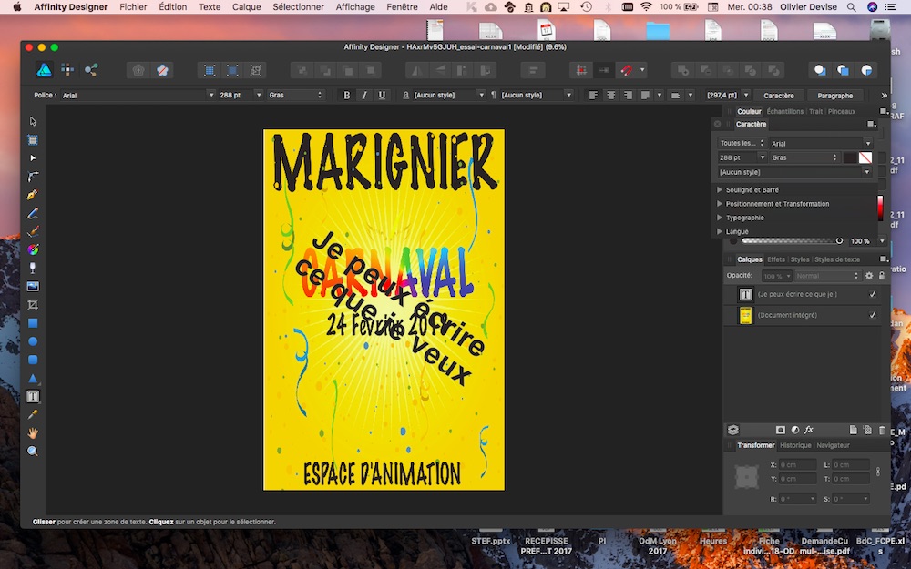Select the Node tool
This screenshot has width=911, height=569.
33,157
